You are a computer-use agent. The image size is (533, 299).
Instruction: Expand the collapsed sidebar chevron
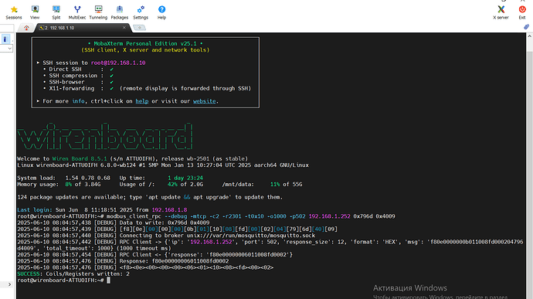point(9,284)
